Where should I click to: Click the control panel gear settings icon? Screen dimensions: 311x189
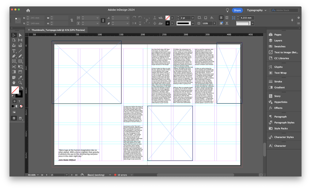pos(299,18)
